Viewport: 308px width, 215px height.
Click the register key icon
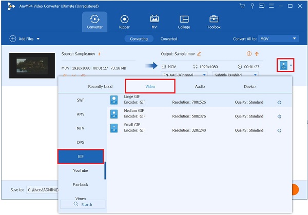pyautogui.click(x=252, y=6)
